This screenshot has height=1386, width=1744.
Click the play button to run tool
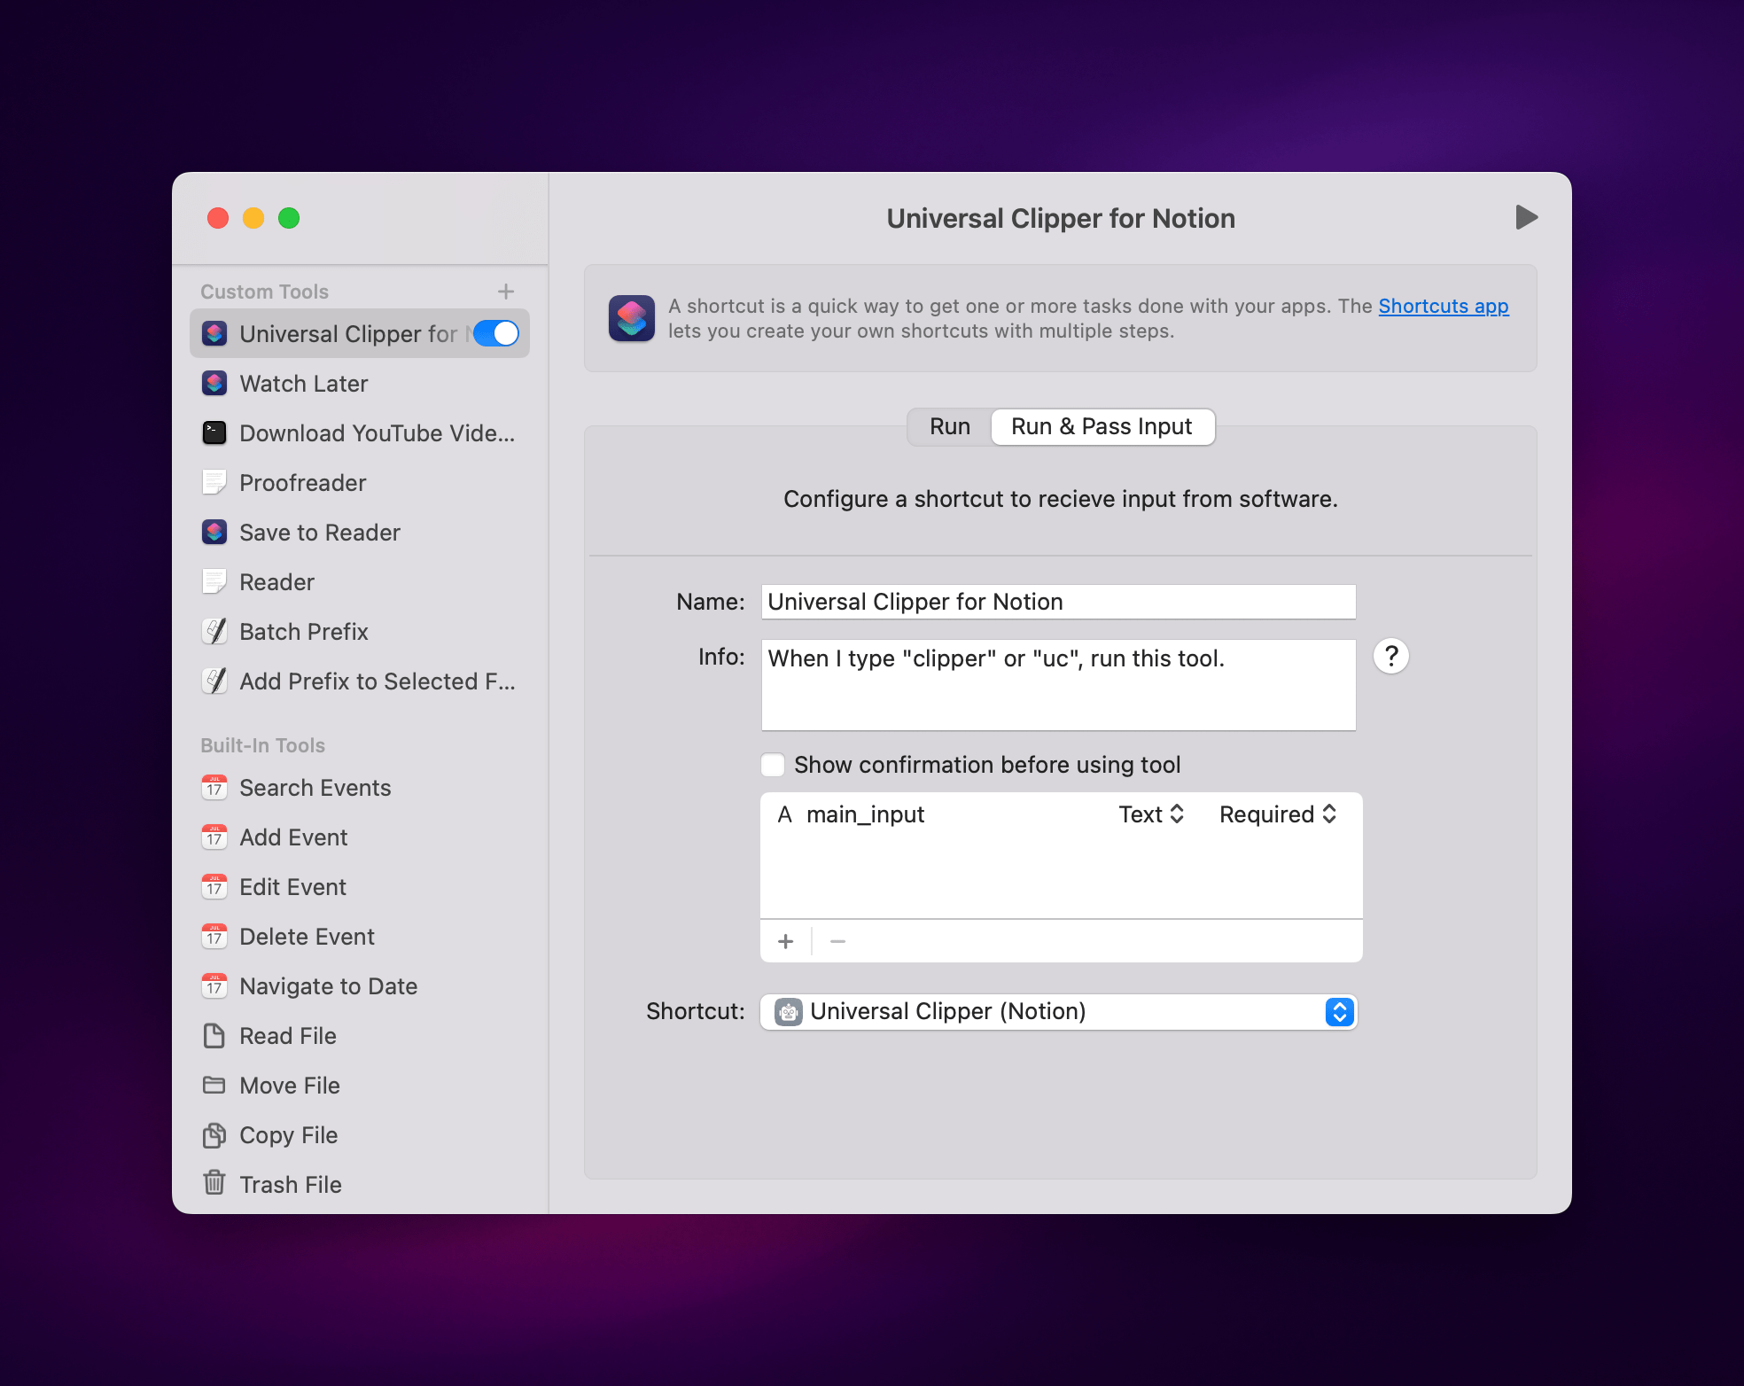click(1525, 218)
